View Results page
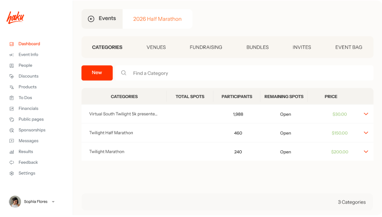Screen dimensions: 382x217 click(x=26, y=151)
